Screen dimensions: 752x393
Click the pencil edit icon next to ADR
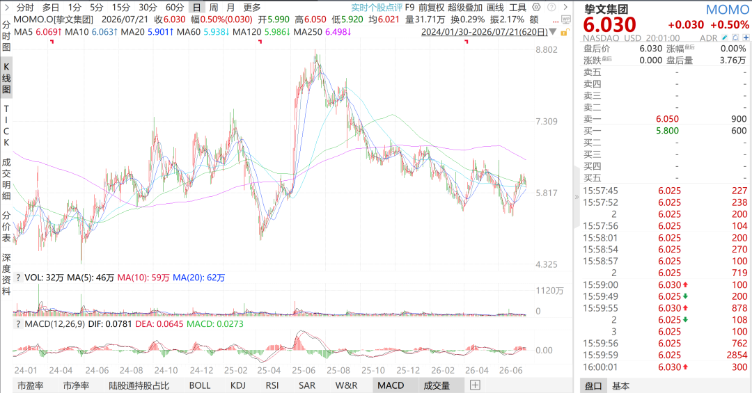725,38
